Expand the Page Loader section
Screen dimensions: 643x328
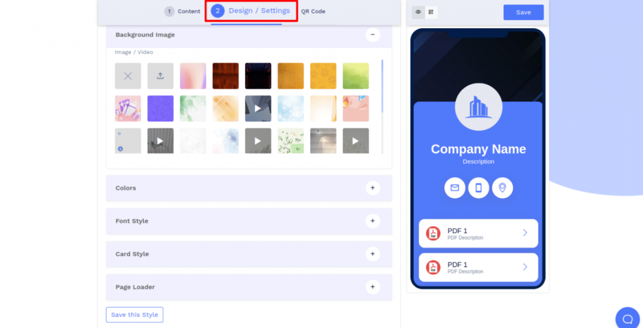coord(372,287)
